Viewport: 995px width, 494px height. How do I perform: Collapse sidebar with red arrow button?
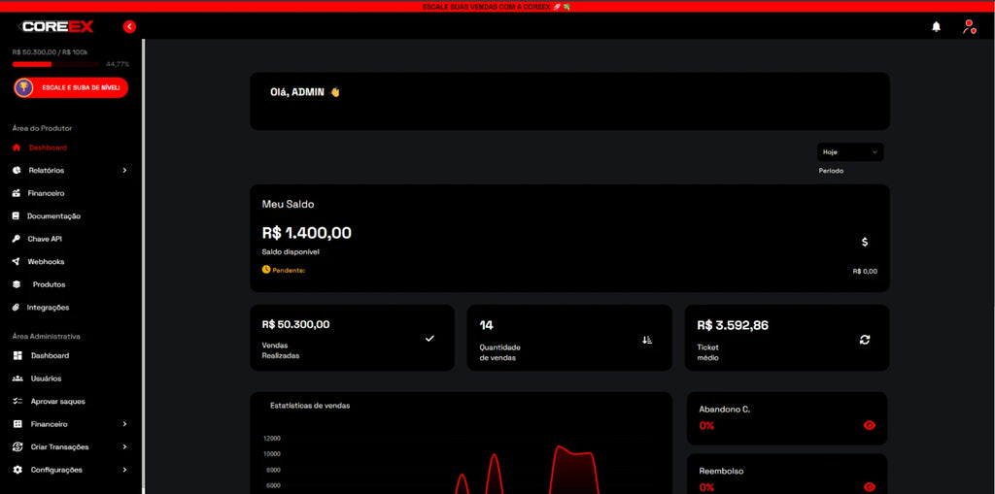tap(129, 27)
